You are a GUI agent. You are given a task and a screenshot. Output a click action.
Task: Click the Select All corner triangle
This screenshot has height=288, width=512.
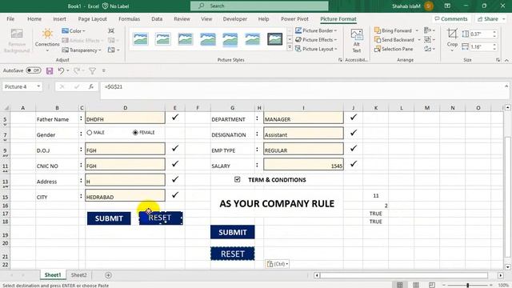6,108
